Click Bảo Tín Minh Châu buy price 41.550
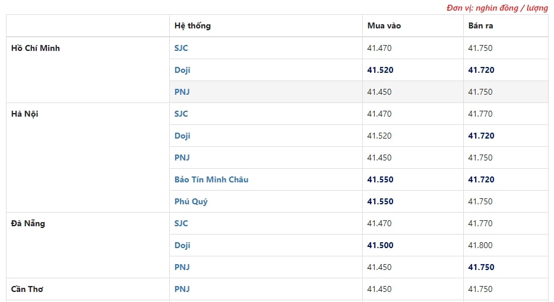This screenshot has width=554, height=302. 380,179
